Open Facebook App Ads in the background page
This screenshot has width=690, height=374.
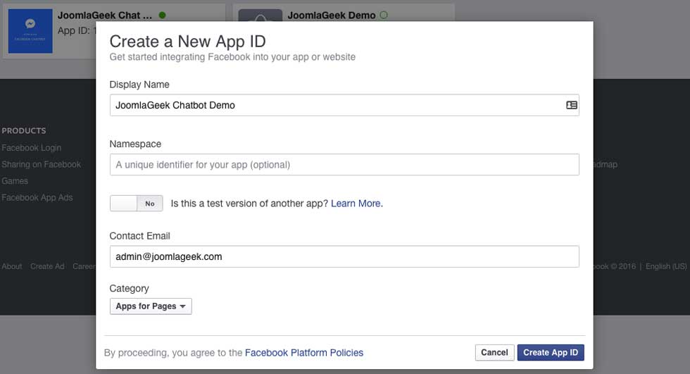[37, 197]
